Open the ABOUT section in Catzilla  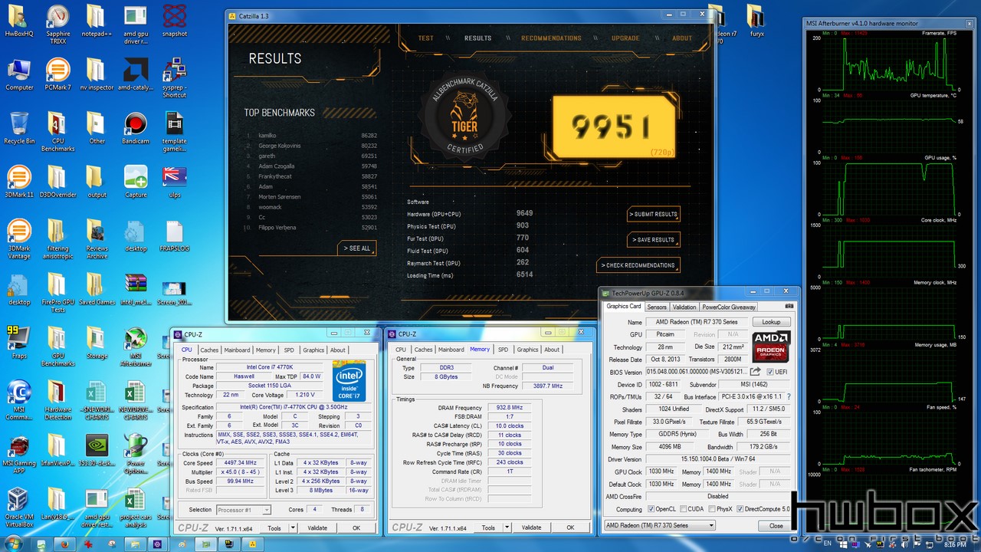tap(682, 38)
